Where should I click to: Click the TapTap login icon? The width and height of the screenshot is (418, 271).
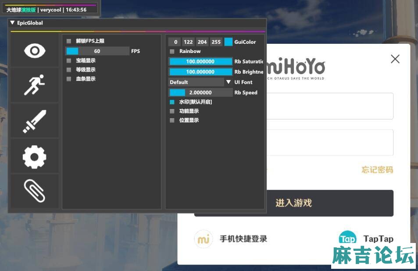point(347,238)
